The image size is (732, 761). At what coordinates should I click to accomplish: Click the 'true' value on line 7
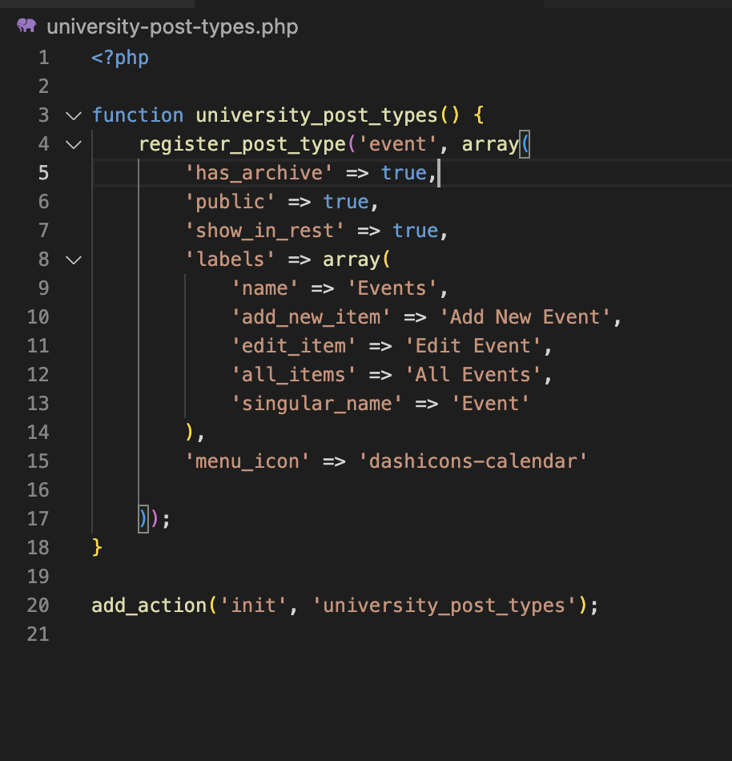415,231
